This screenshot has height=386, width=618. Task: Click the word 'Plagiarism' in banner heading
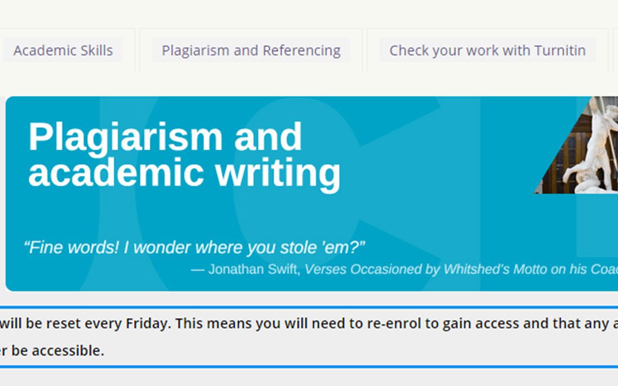click(x=126, y=138)
